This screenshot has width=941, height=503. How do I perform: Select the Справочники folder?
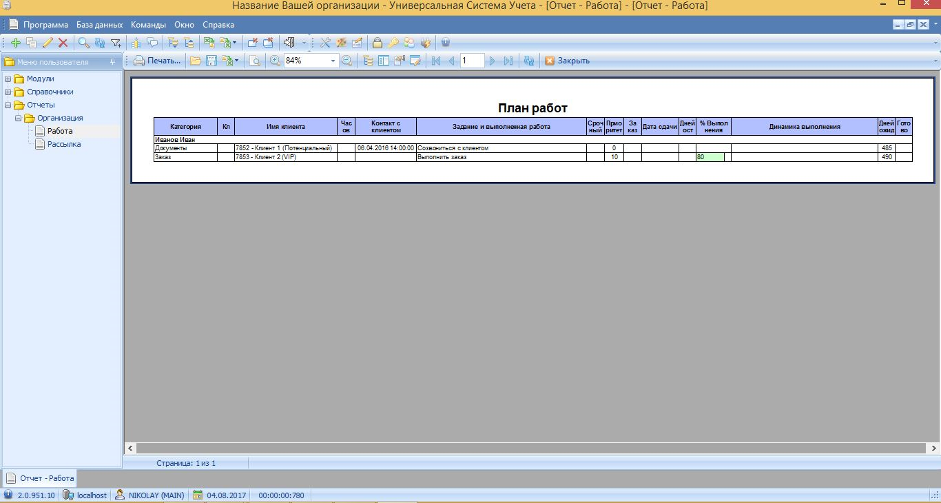(x=50, y=92)
